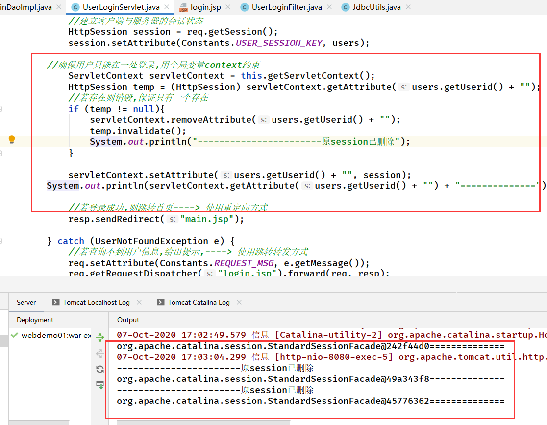Switch to the UserLoginServlet.java tab

click(x=121, y=7)
